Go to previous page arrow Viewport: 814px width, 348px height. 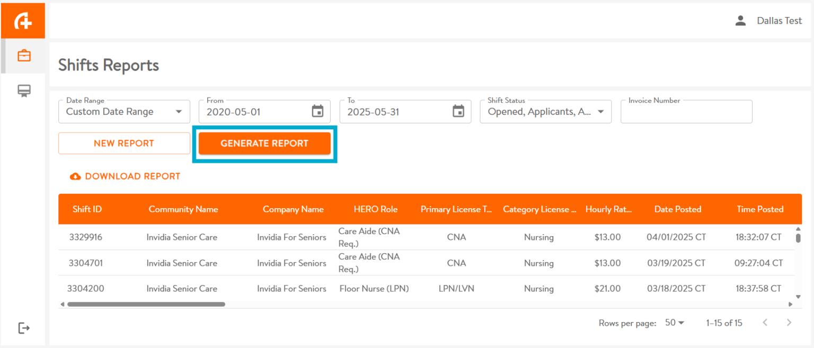pyautogui.click(x=765, y=323)
